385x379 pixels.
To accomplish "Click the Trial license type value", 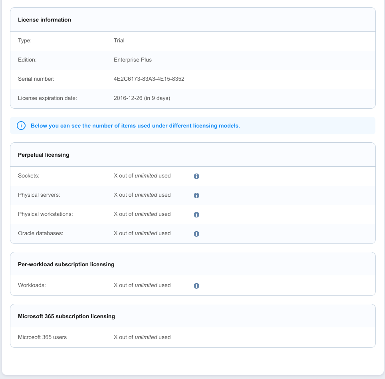I will click(x=119, y=40).
